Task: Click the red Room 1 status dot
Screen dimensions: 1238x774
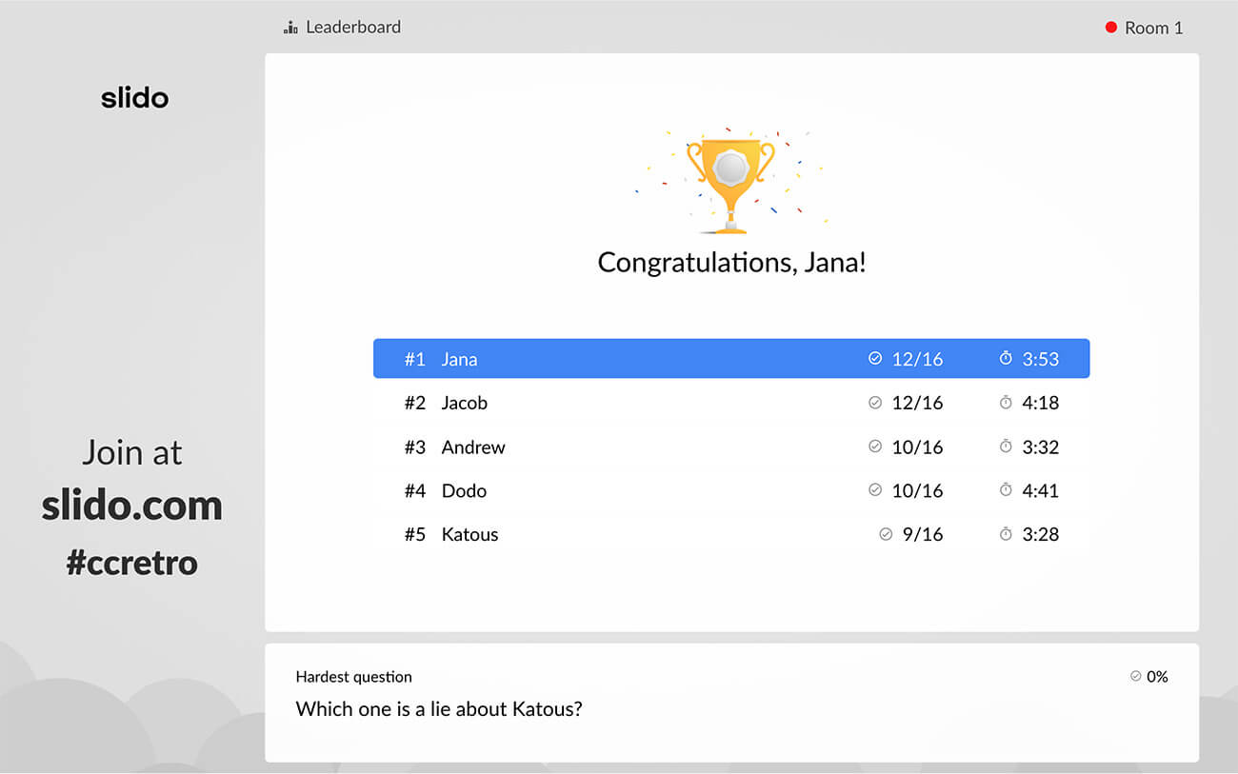Action: pyautogui.click(x=1110, y=28)
